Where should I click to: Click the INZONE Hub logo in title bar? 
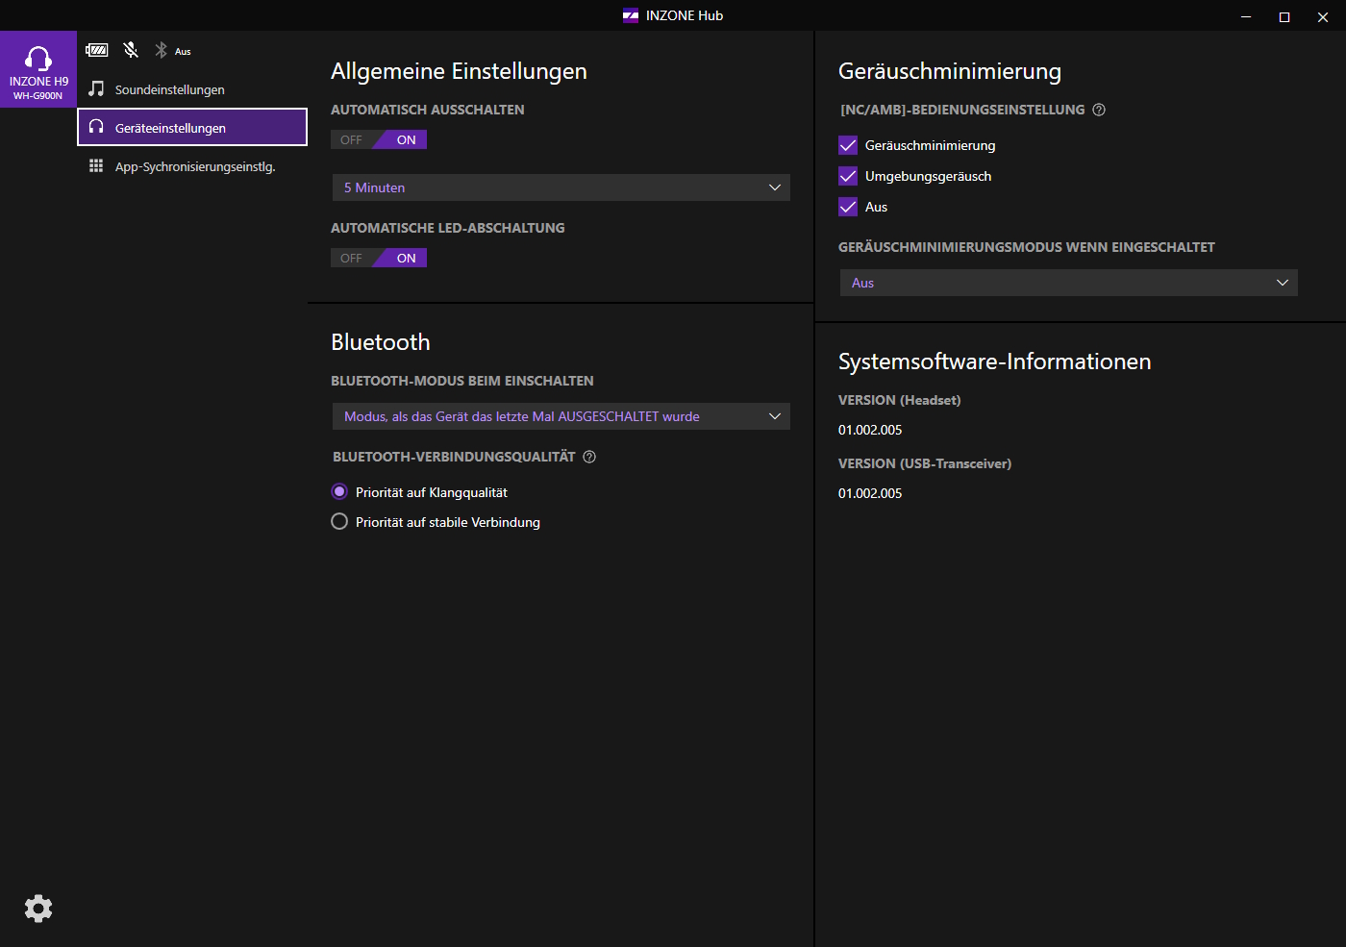(x=631, y=15)
